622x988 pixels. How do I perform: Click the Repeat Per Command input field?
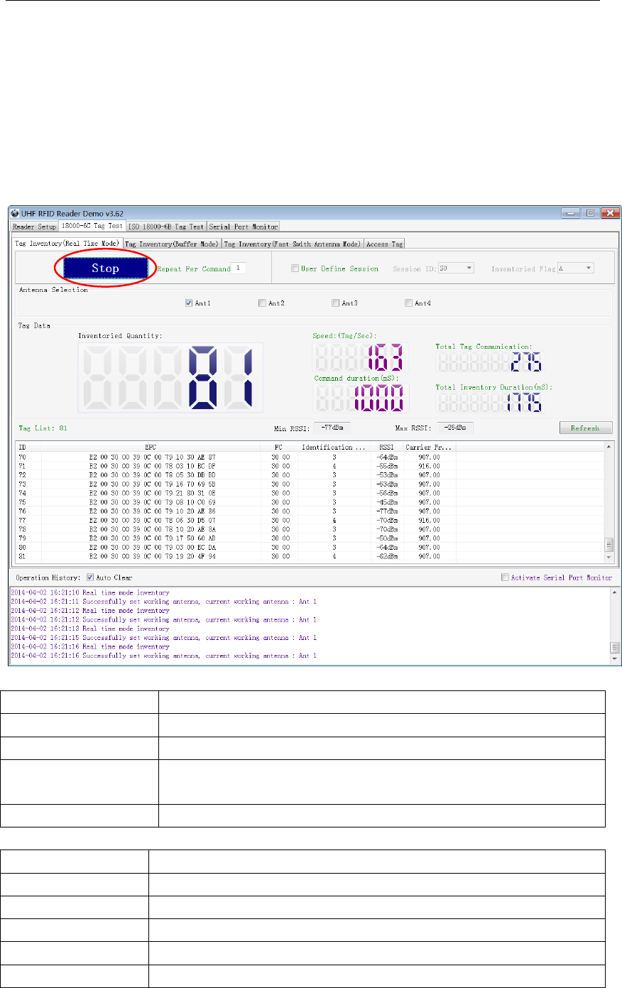[239, 268]
